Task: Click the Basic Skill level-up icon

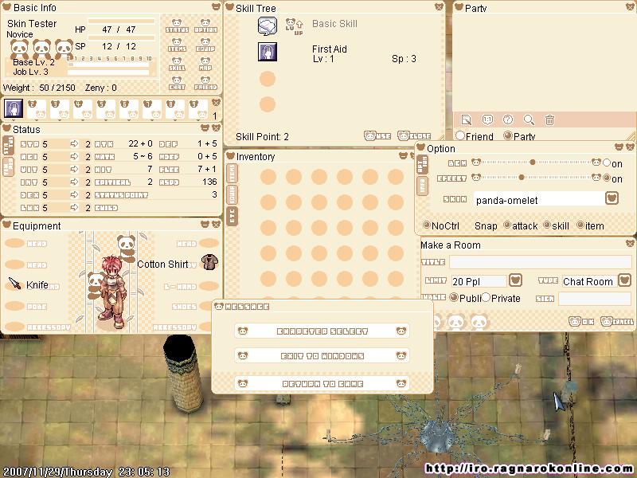Action: pyautogui.click(x=294, y=26)
